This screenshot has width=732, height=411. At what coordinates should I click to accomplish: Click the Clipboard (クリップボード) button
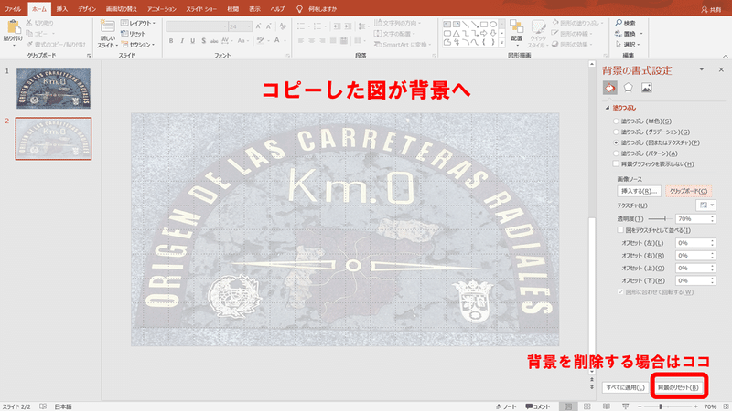(x=688, y=191)
